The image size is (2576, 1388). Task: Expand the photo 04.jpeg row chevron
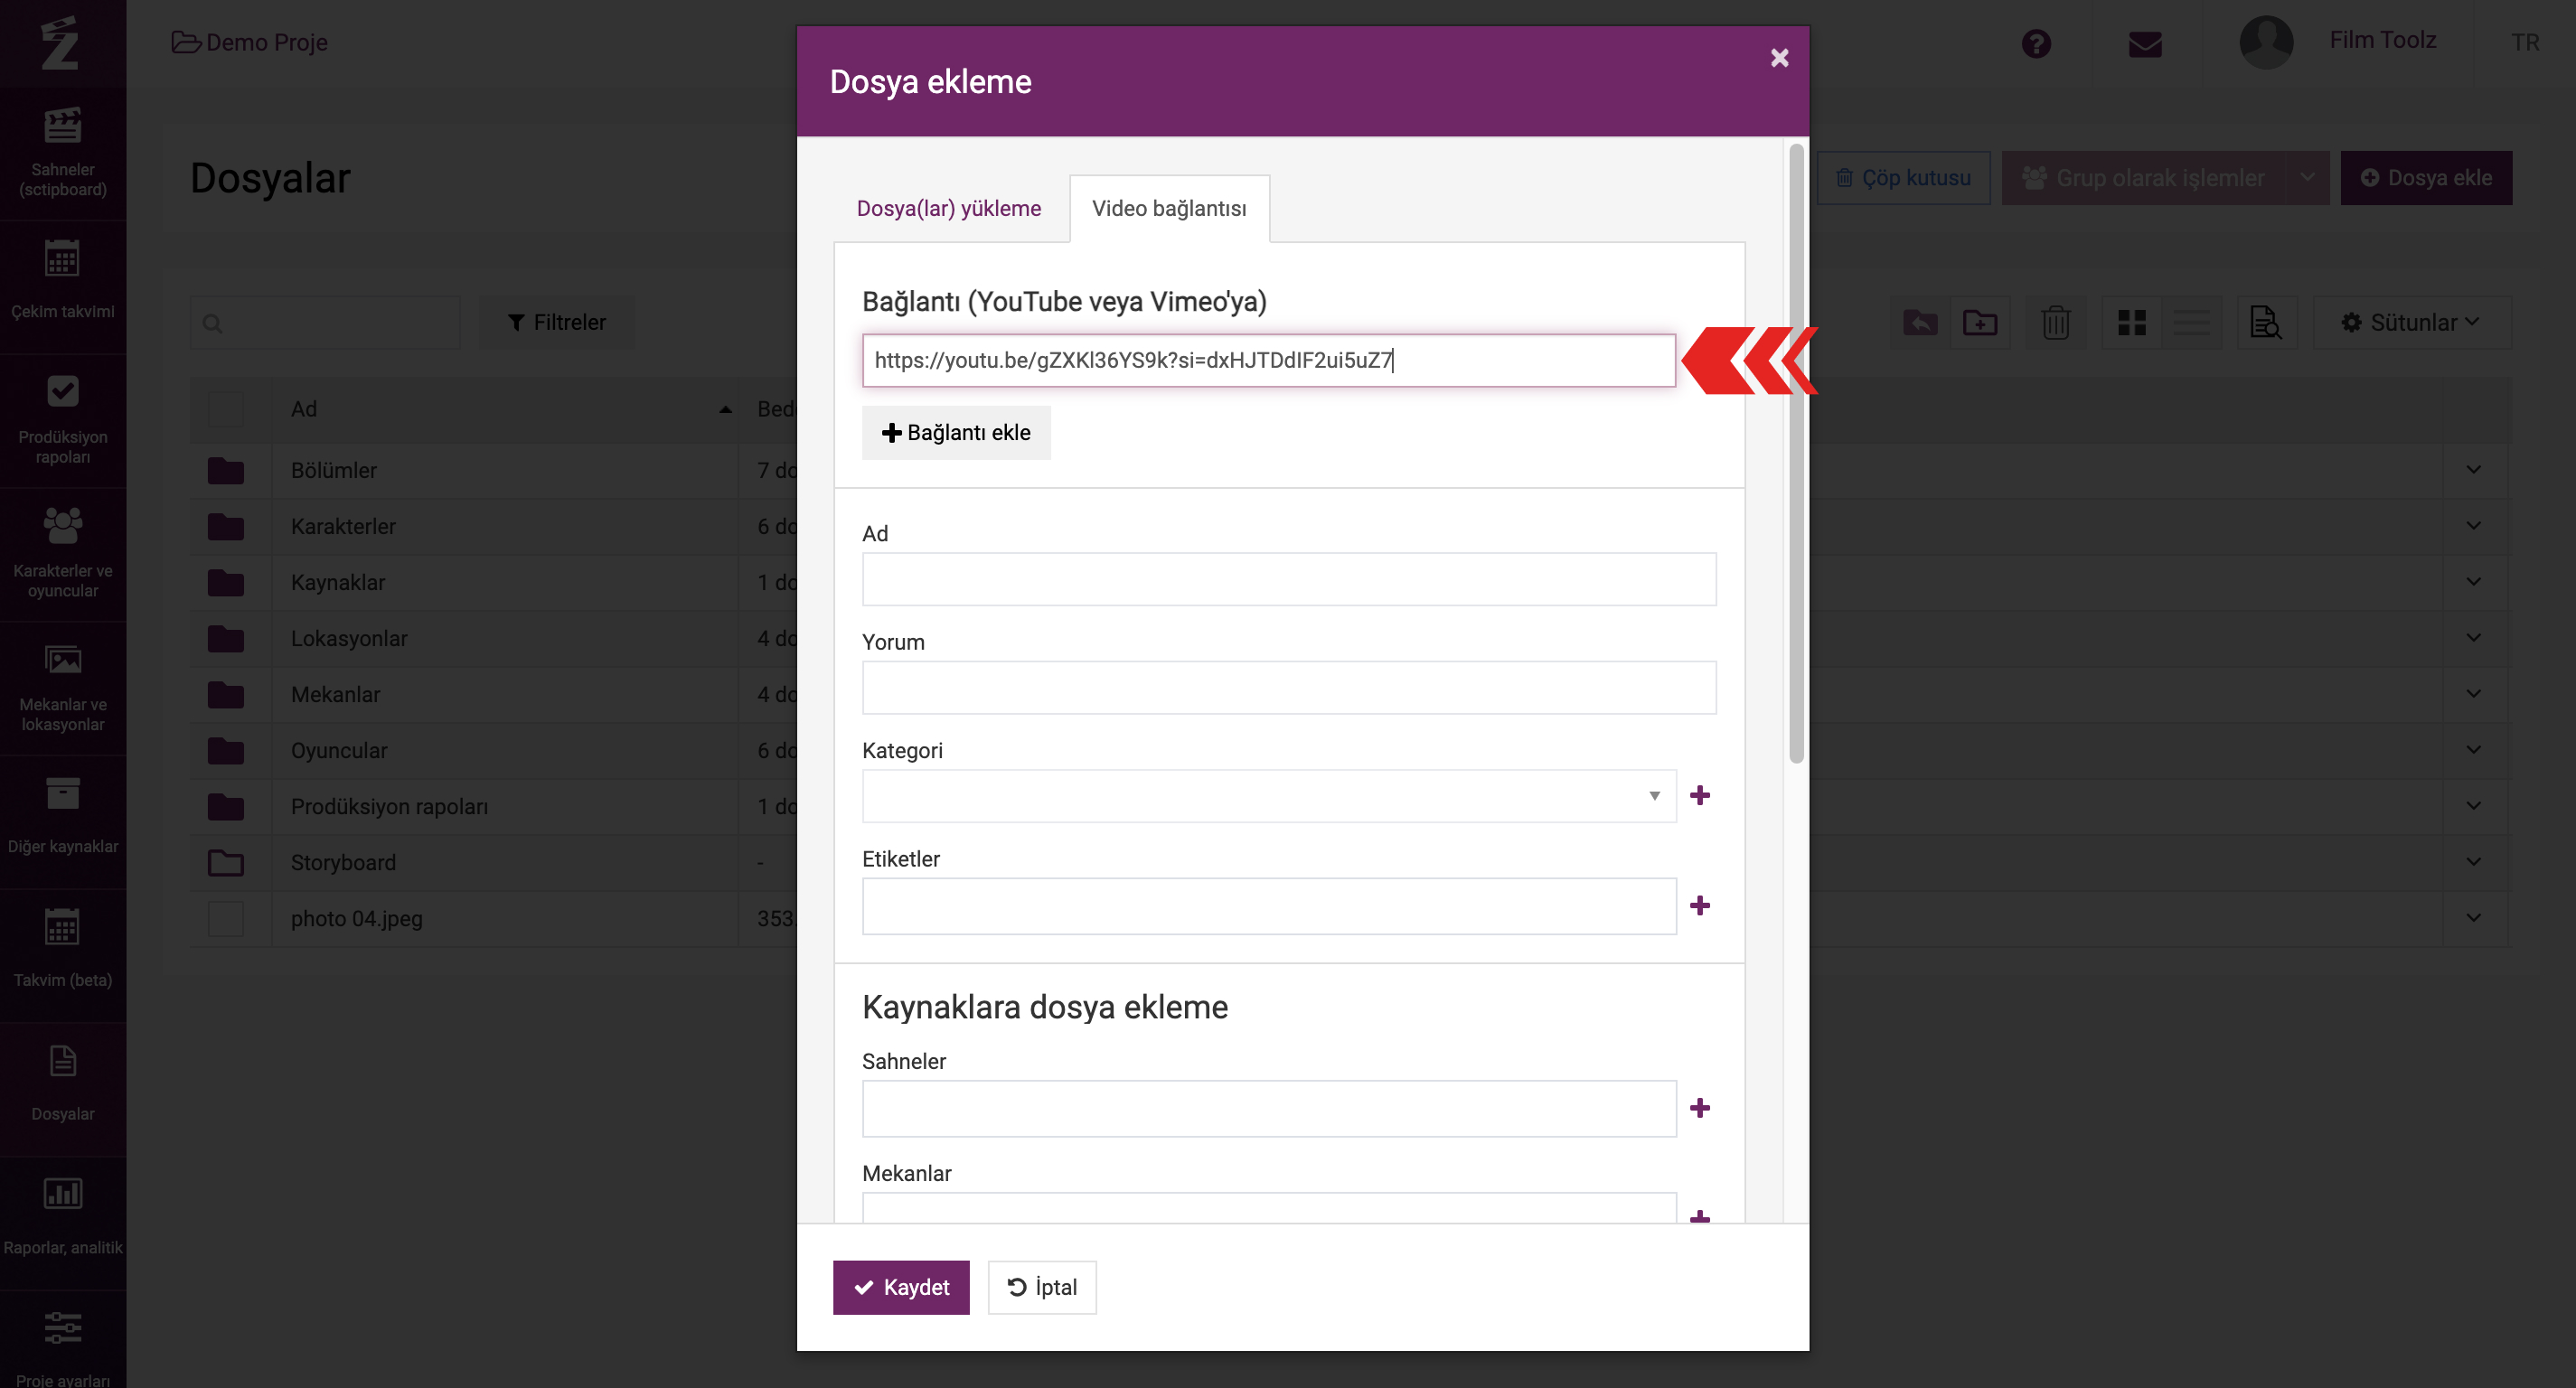pos(2474,918)
